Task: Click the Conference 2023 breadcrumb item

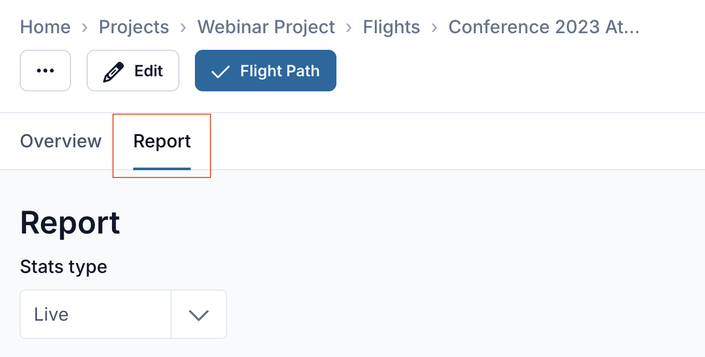Action: [x=544, y=27]
